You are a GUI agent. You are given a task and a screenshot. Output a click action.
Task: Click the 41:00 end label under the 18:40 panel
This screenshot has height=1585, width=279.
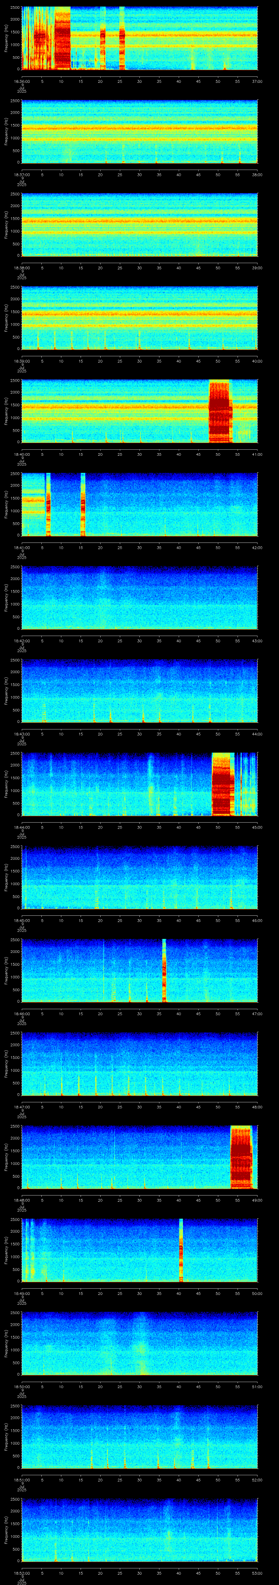(x=257, y=454)
